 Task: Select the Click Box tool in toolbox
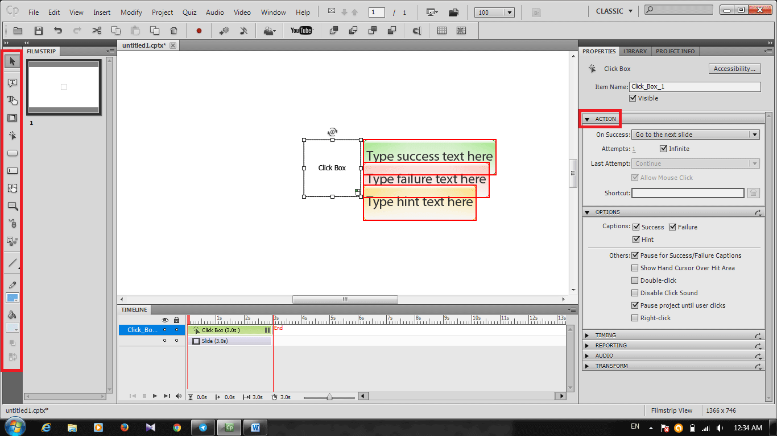(x=12, y=136)
